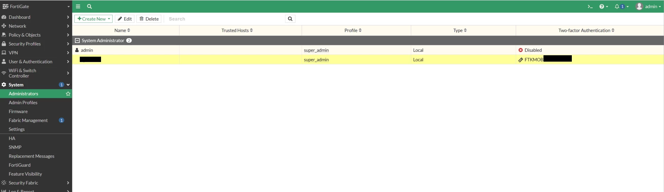Click the Security Profiles lock icon

[x=4, y=44]
